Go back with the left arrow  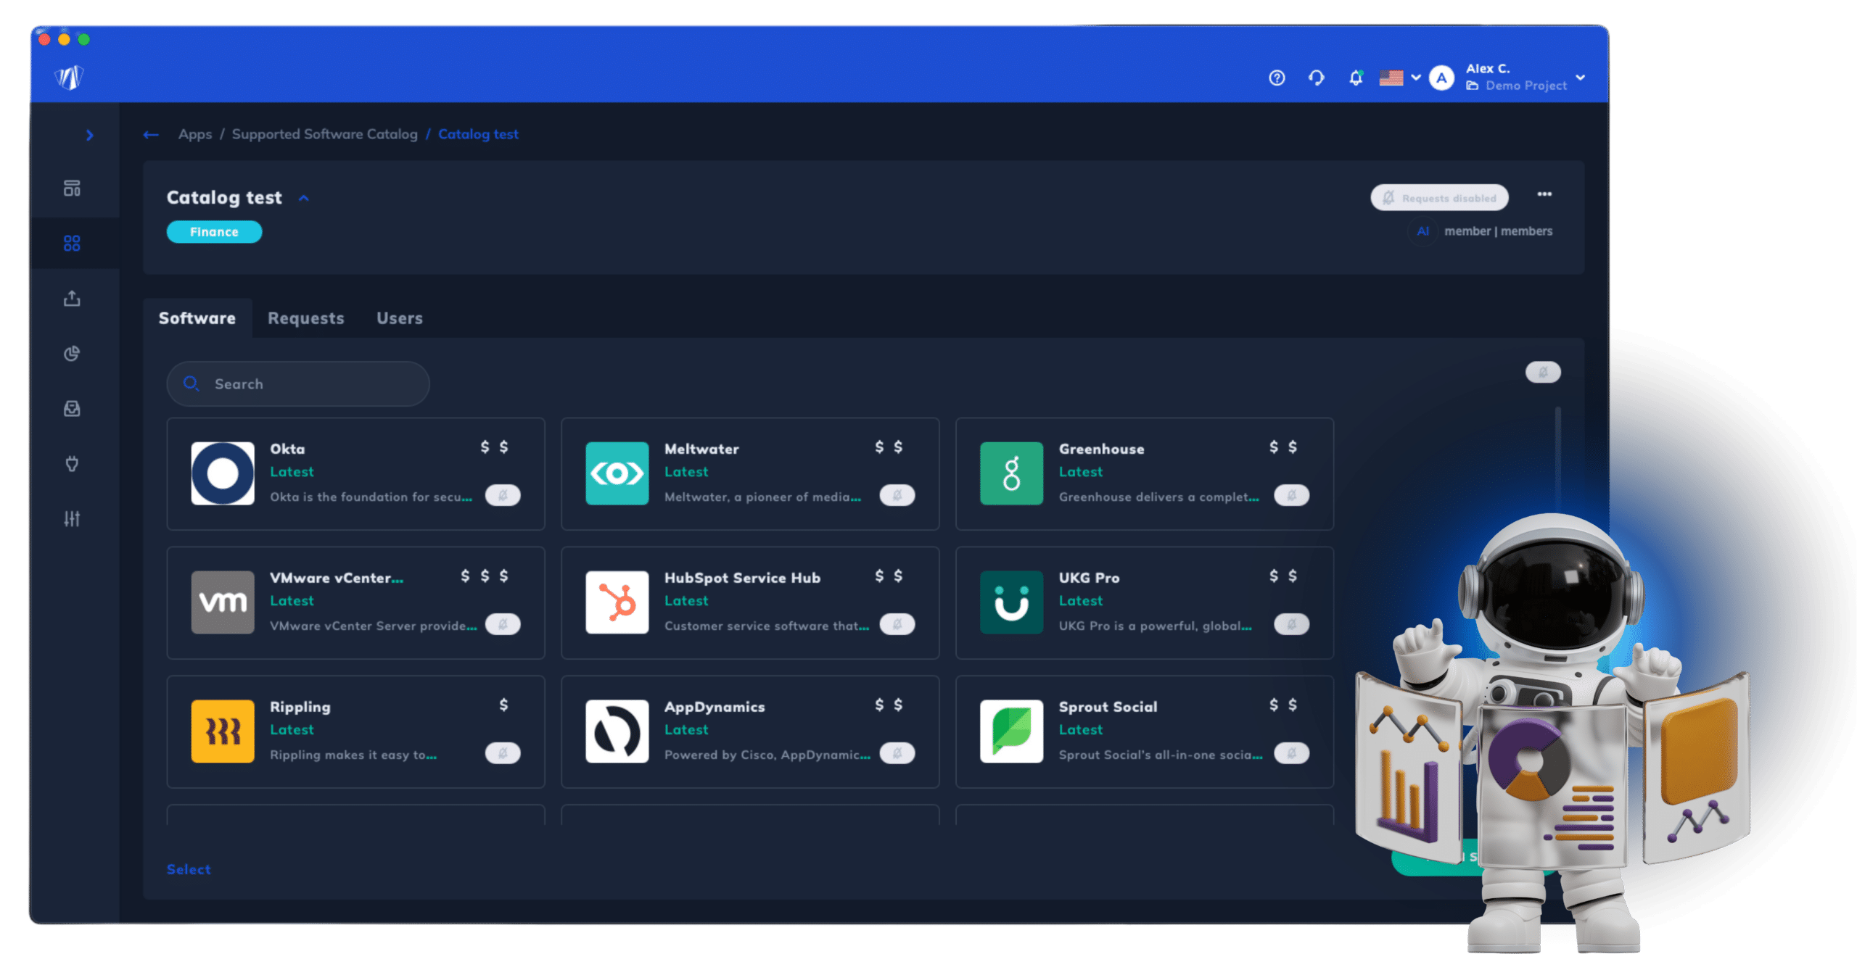151,135
